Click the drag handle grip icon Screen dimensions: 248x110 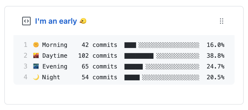[222, 21]
